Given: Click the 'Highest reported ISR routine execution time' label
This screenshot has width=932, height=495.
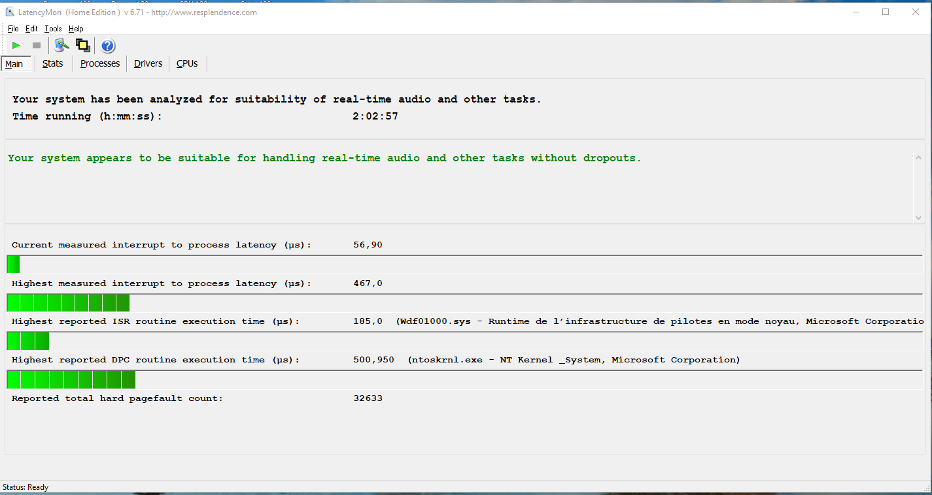Looking at the screenshot, I should coord(156,321).
